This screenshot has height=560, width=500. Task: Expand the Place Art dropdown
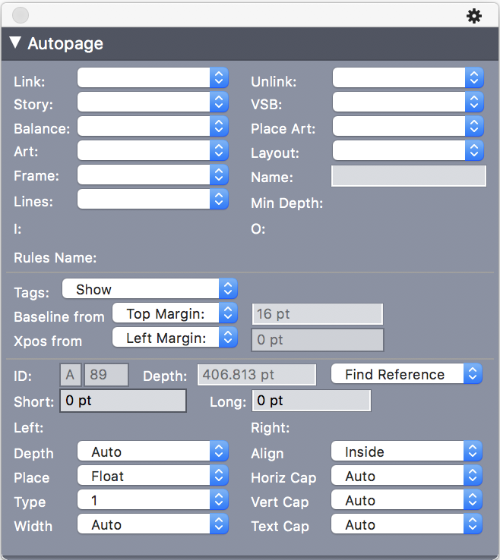point(407,126)
